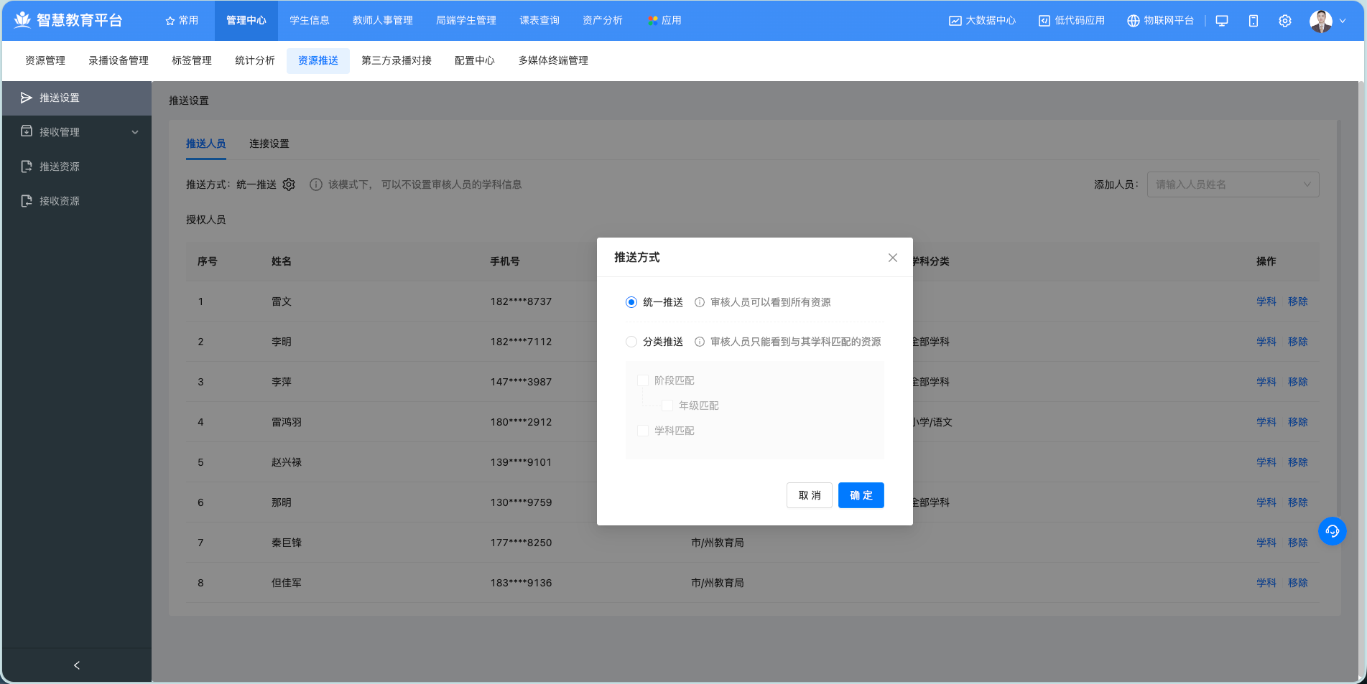Collapse the sidebar with the arrow icon
Viewport: 1367px width, 684px height.
[x=77, y=665]
